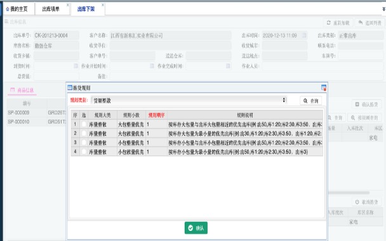Click the close icon on 出库填单 tab
The height and width of the screenshot is (241, 386).
pyautogui.click(x=68, y=5)
